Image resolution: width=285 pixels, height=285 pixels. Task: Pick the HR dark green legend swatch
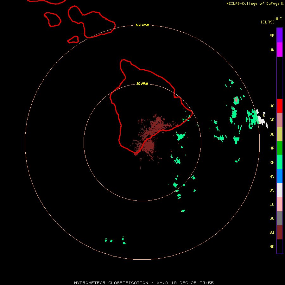click(280, 148)
